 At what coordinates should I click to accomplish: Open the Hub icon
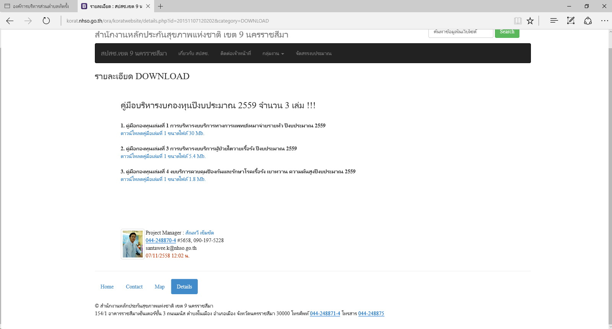point(554,21)
